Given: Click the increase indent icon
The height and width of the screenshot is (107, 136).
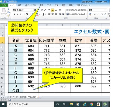Looking at the screenshot, I should (63, 14).
